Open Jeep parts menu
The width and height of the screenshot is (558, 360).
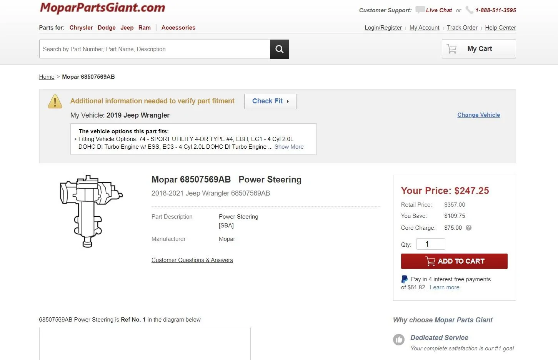click(x=127, y=28)
